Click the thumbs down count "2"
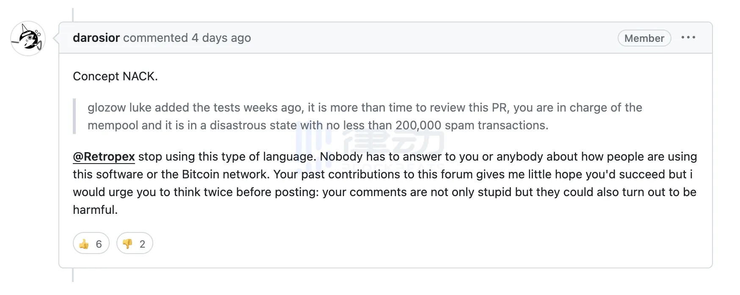 tap(142, 244)
